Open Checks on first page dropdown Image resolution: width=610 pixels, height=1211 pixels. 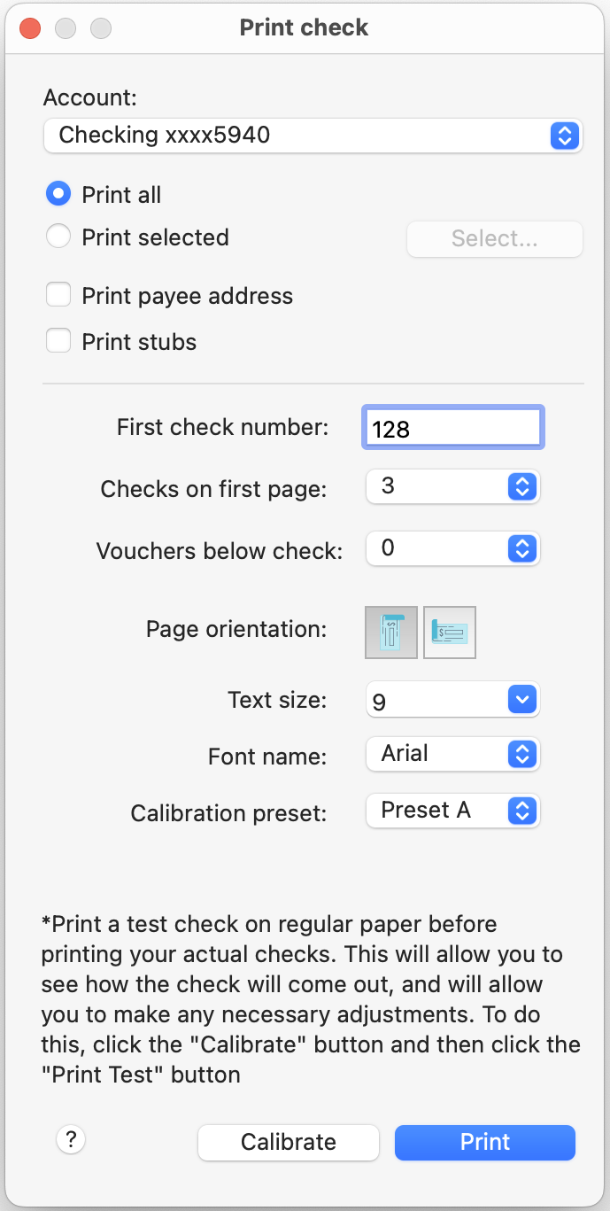click(452, 486)
